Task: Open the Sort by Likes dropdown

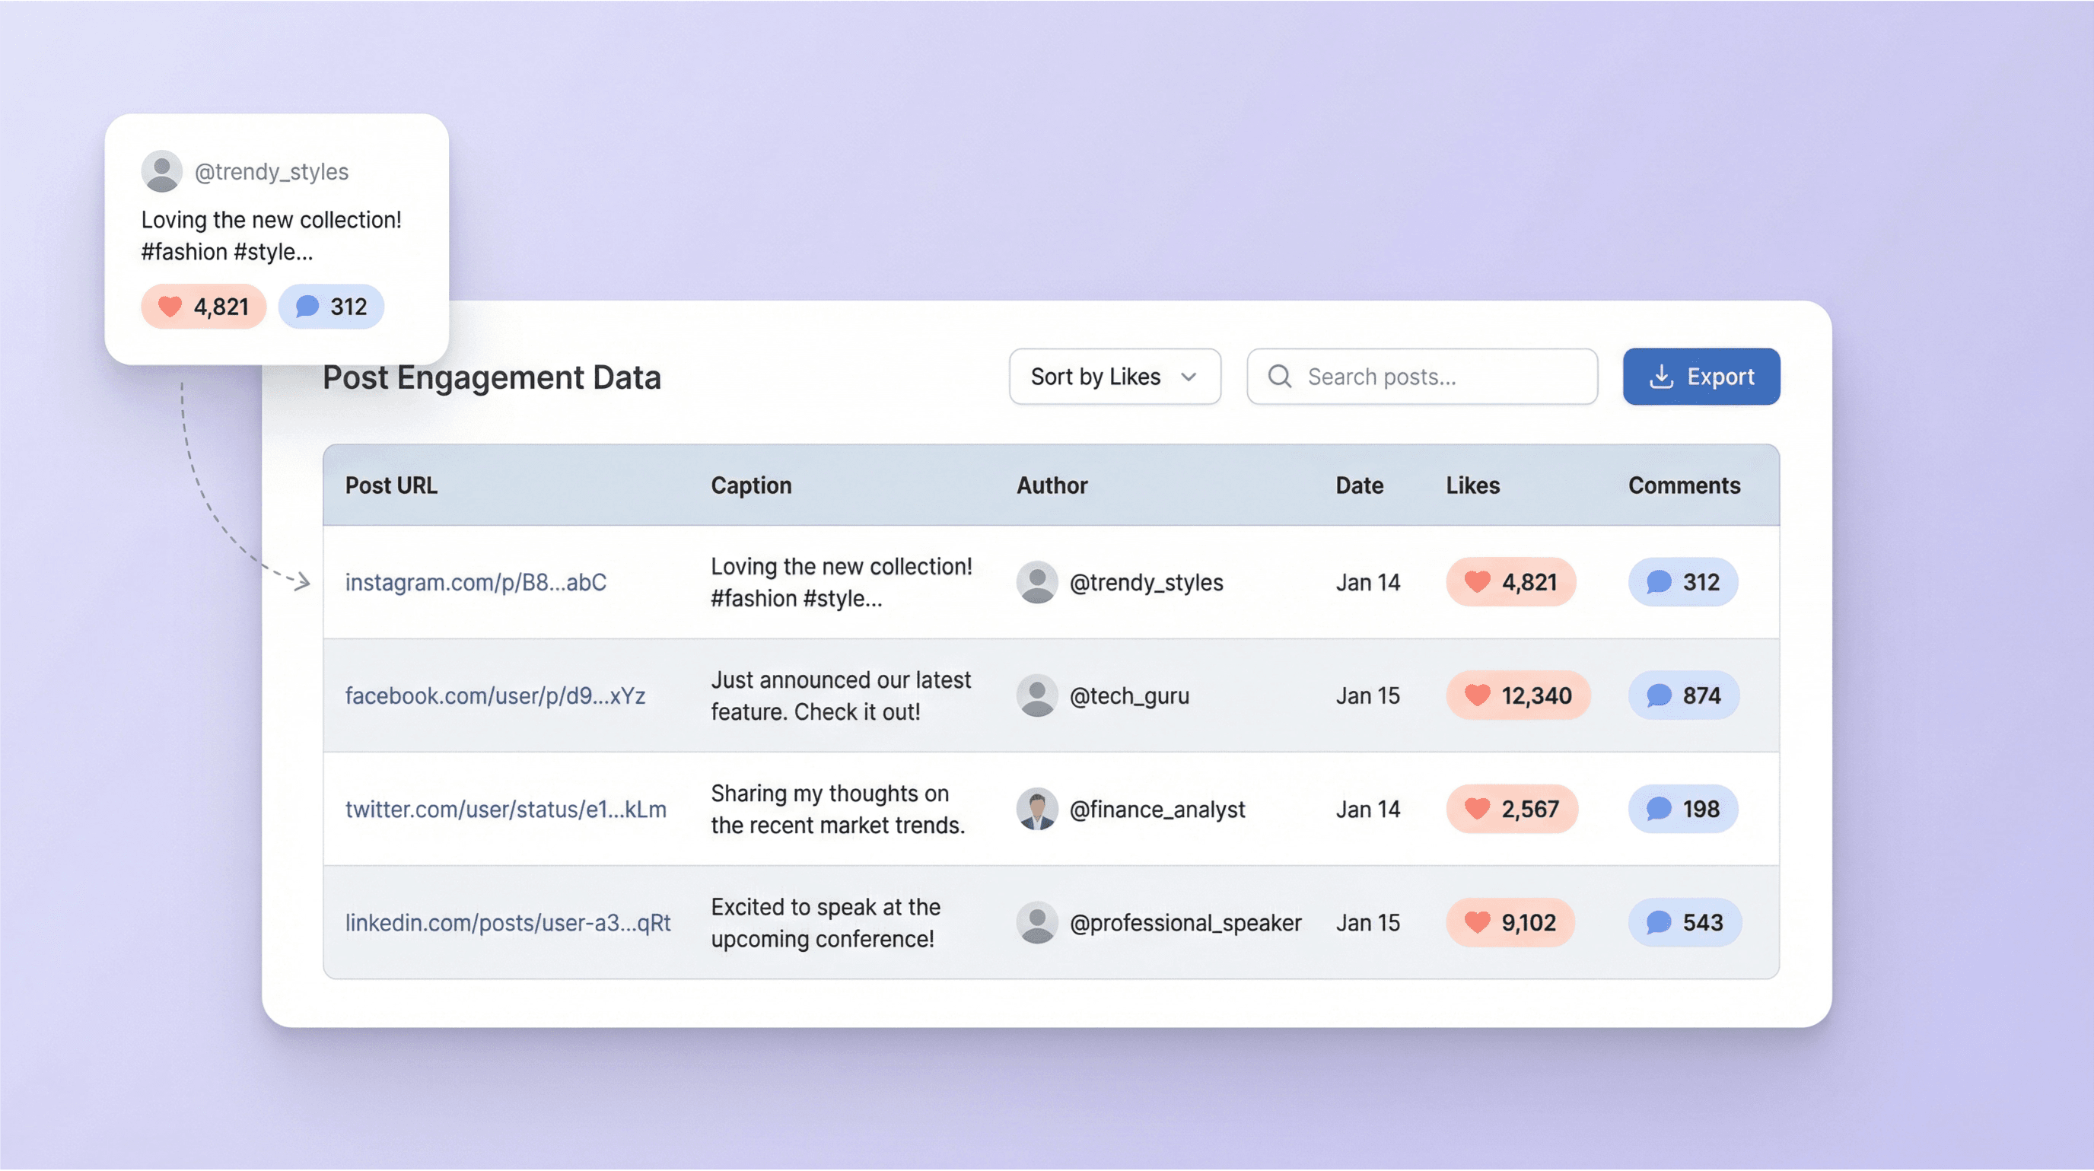Action: 1114,376
